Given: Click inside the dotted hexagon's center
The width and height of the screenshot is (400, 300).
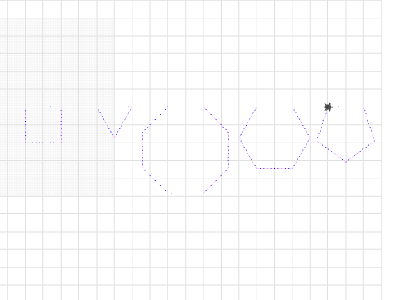Looking at the screenshot, I should 275,137.
